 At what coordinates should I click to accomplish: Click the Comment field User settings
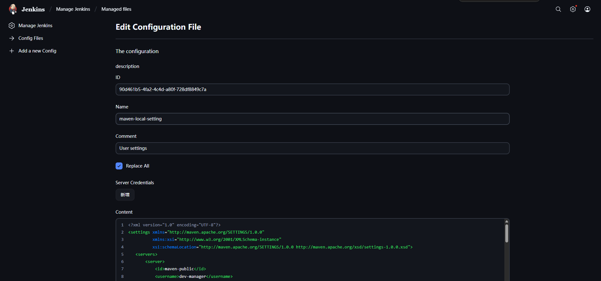click(312, 148)
